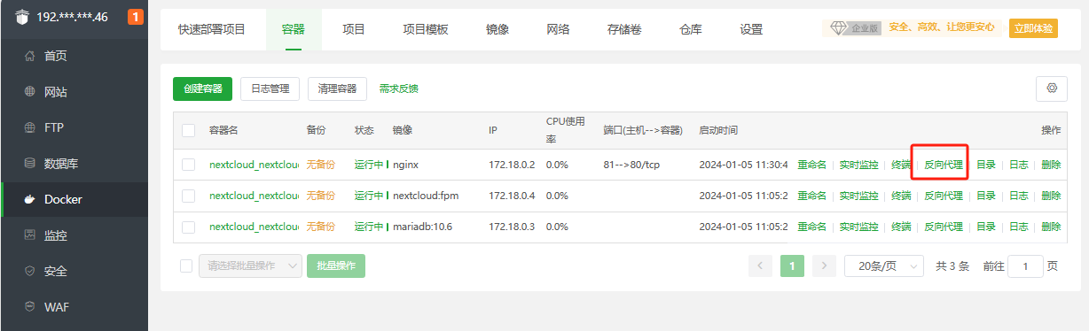Switch to the 镜像 tab
Image resolution: width=1089 pixels, height=331 pixels.
point(497,29)
